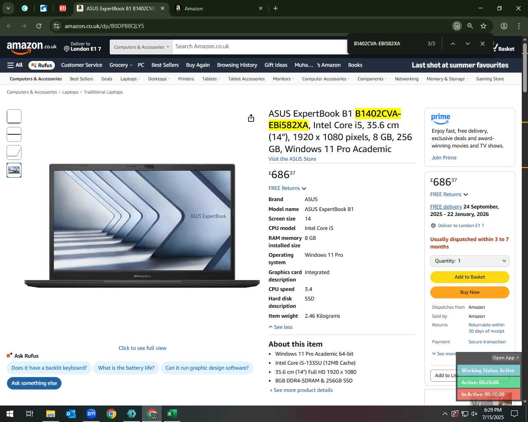The width and height of the screenshot is (528, 422).
Task: Open Gaming Store subnav item
Action: click(490, 79)
